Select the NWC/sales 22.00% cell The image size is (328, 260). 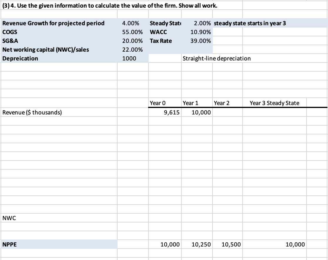133,50
